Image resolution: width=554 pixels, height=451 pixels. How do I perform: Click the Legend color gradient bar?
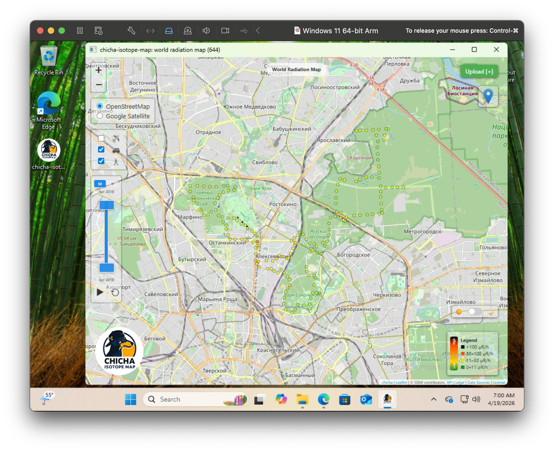[x=454, y=353]
